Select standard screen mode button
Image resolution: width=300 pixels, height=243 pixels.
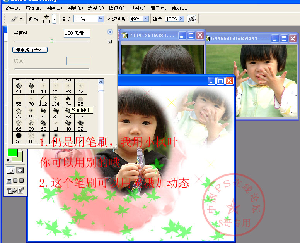coord(9,181)
